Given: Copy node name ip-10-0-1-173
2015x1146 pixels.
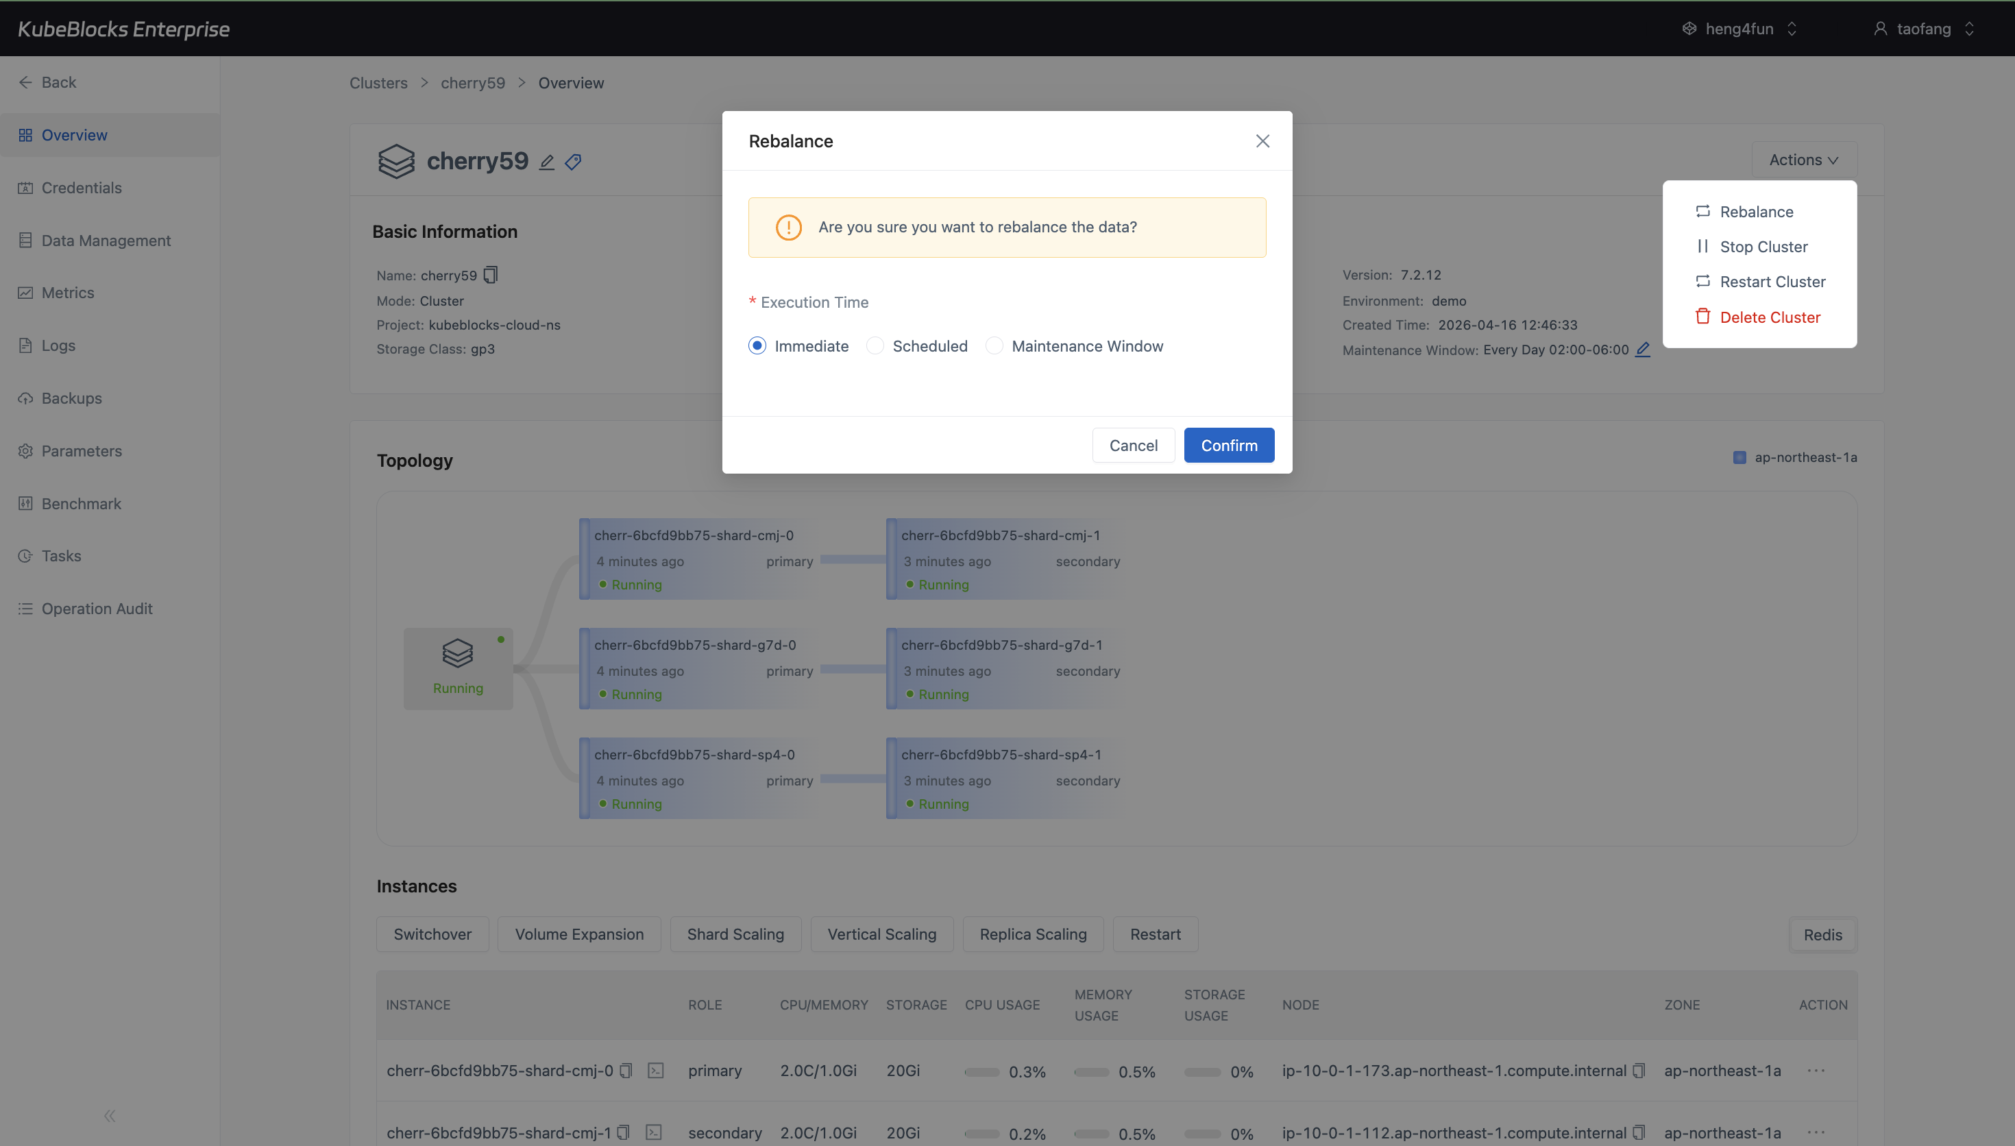Looking at the screenshot, I should 1639,1071.
